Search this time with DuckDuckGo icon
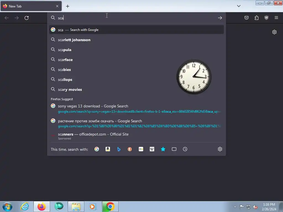Viewport: 283px width, 212px height. click(130, 149)
